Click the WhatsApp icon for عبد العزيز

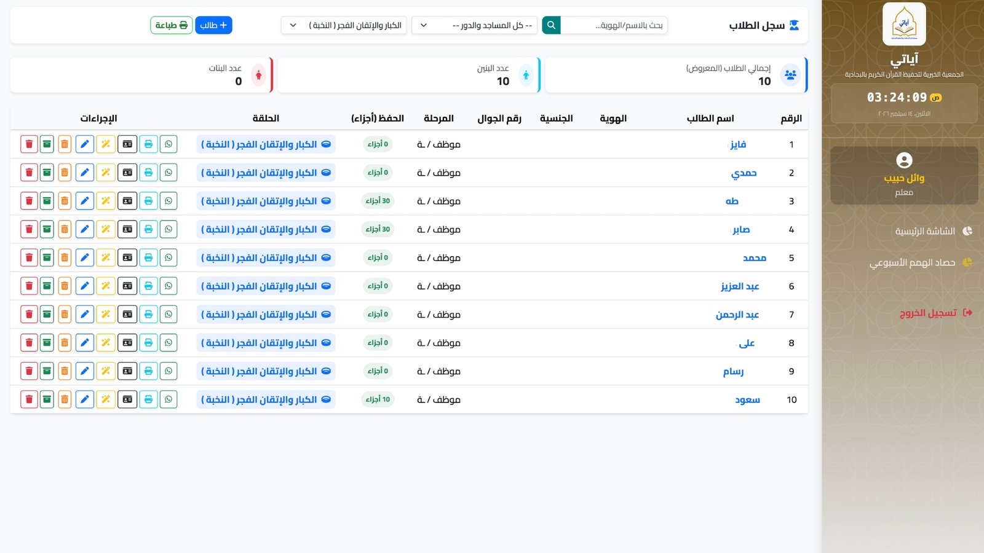click(169, 286)
